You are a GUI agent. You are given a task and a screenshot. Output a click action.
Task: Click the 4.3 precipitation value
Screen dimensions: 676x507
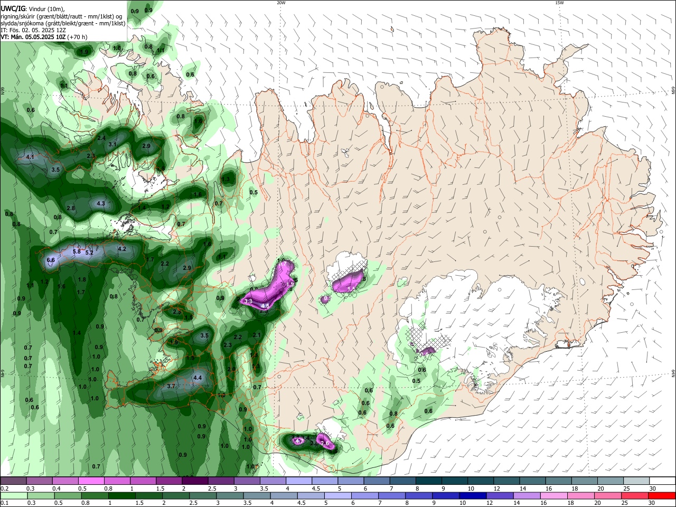coord(101,203)
